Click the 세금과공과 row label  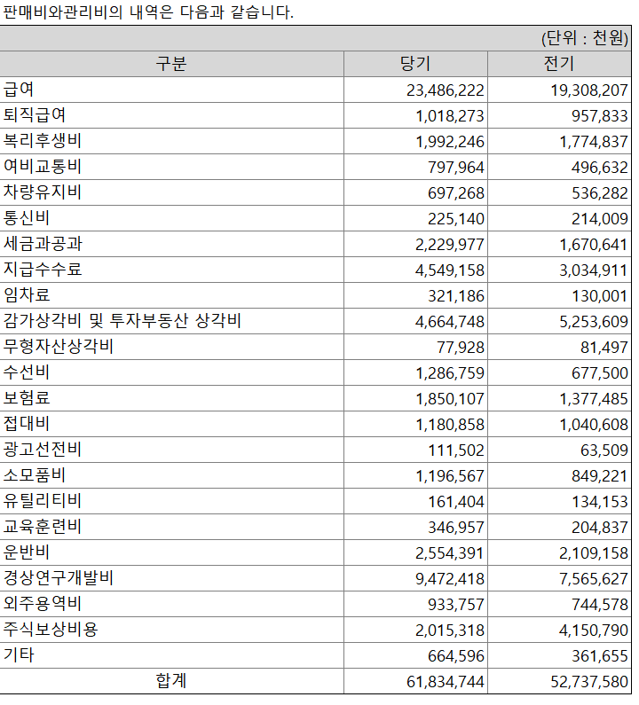pos(43,243)
